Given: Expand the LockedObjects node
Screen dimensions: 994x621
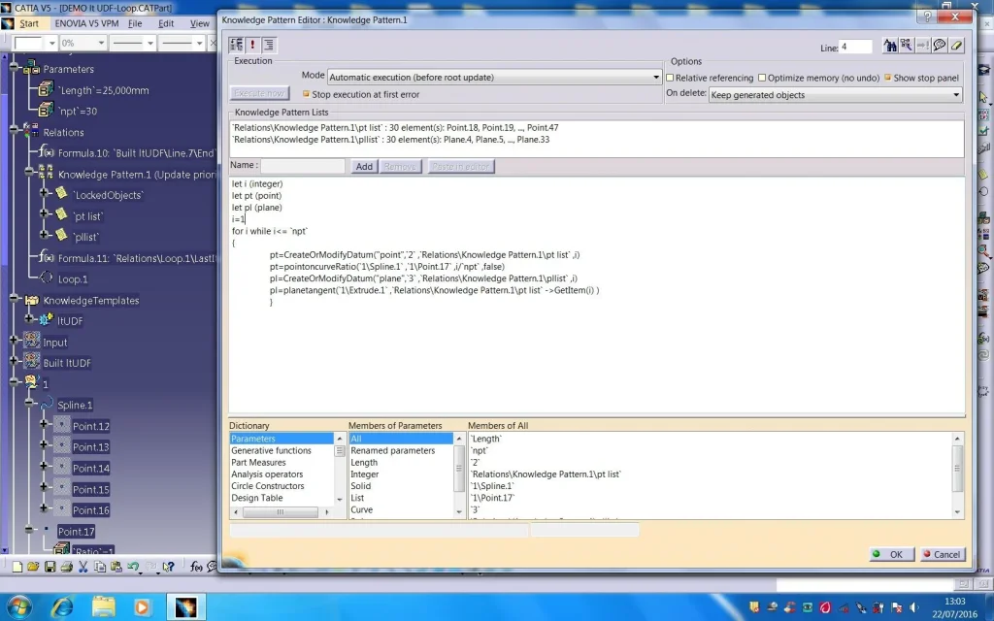Looking at the screenshot, I should [43, 192].
